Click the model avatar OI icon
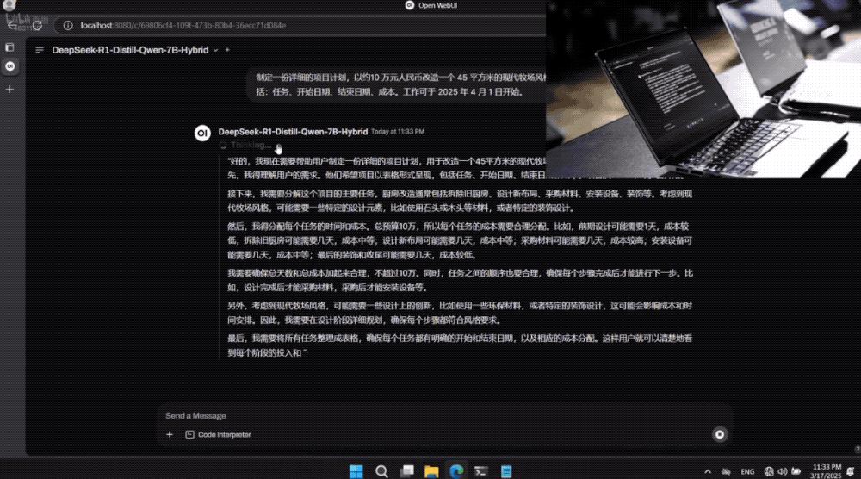Viewport: 861px width, 479px height. 202,133
